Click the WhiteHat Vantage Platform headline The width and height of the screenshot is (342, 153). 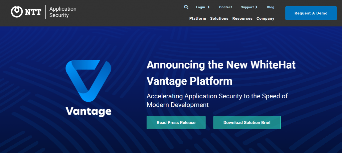[221, 73]
